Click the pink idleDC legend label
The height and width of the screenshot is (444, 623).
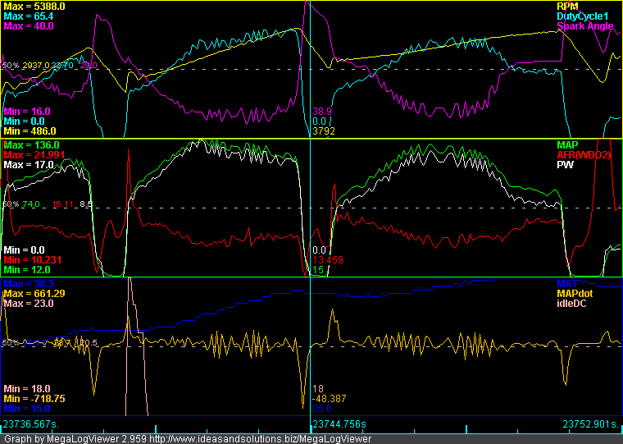[571, 303]
